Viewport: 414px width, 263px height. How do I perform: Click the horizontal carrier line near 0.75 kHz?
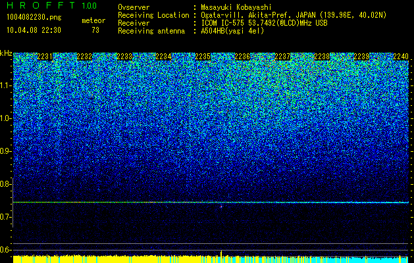coord(211,203)
